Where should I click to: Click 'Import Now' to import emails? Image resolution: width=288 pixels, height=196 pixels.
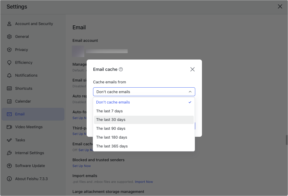(144, 181)
